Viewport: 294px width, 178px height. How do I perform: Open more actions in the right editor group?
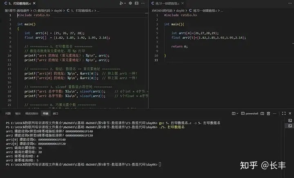pyautogui.click(x=290, y=3)
